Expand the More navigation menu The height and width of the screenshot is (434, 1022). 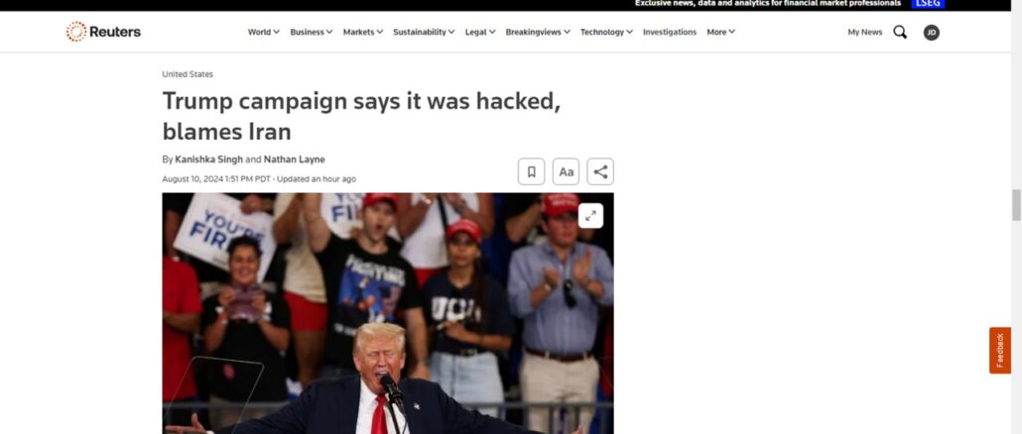pyautogui.click(x=721, y=32)
